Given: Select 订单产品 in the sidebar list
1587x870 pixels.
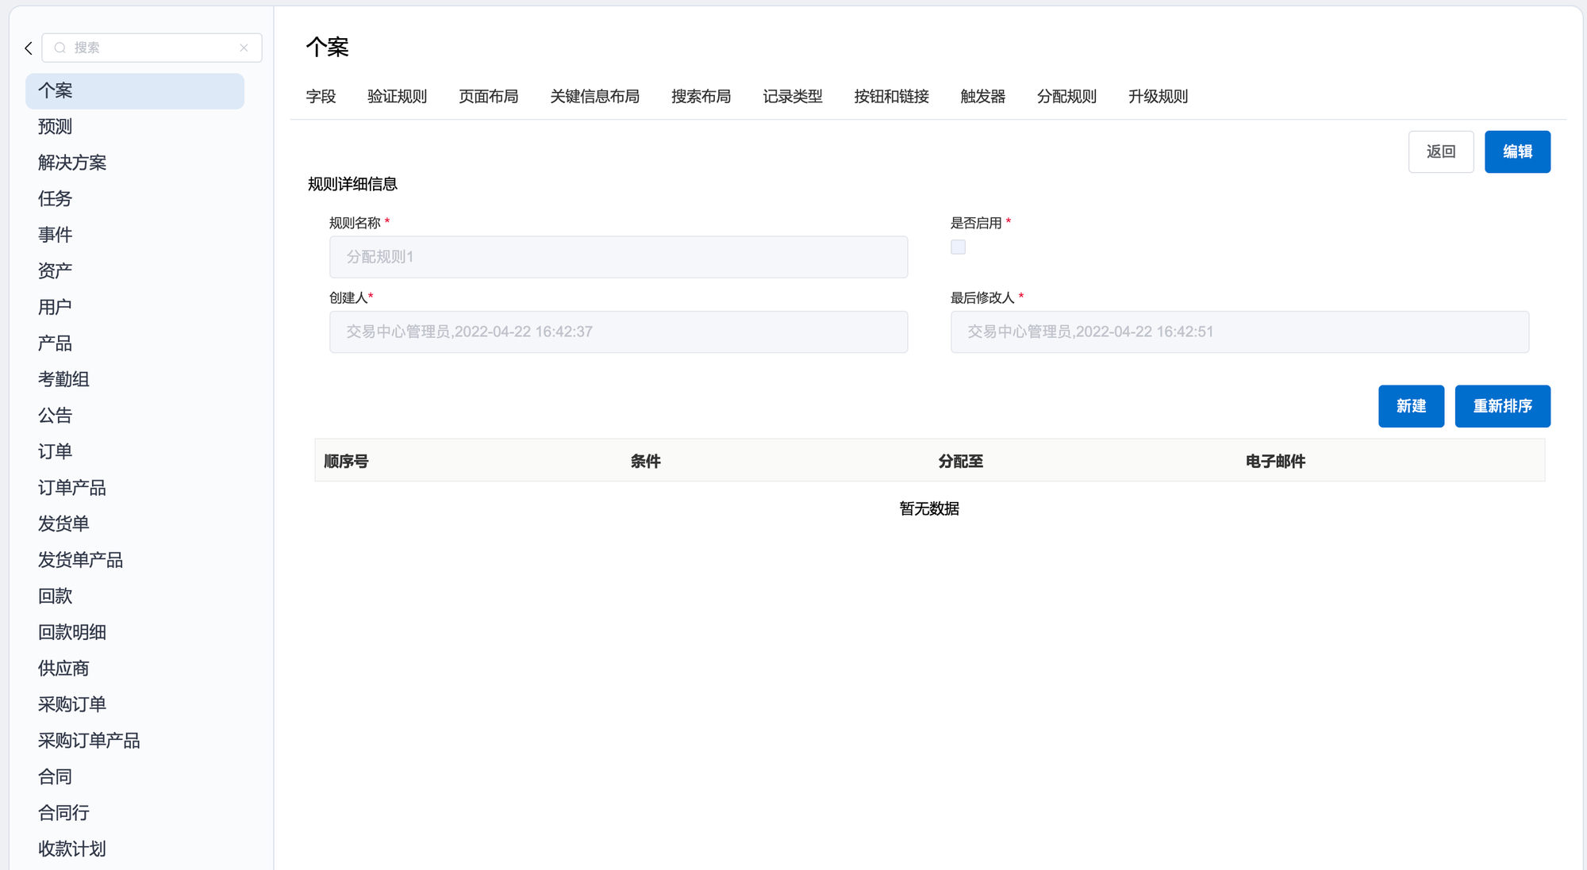Looking at the screenshot, I should [x=72, y=488].
